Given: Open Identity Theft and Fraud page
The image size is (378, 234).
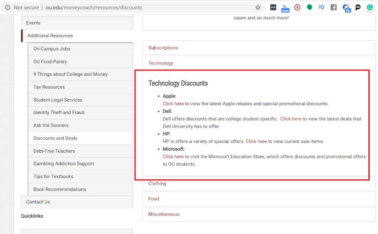Looking at the screenshot, I should (x=81, y=112).
